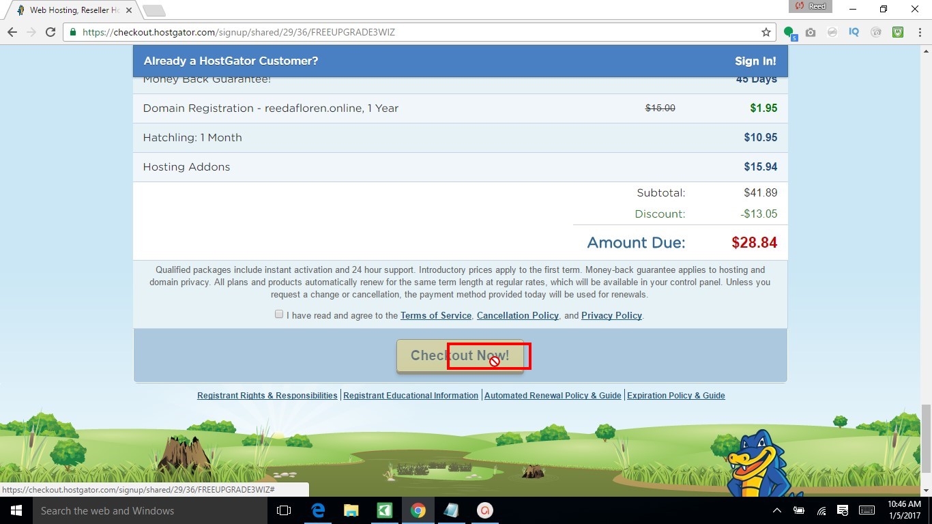Open the Privacy Policy link
Image resolution: width=932 pixels, height=524 pixels.
(x=611, y=315)
